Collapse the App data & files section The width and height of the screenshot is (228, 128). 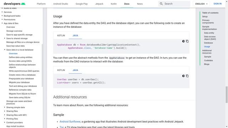pos(2,23)
